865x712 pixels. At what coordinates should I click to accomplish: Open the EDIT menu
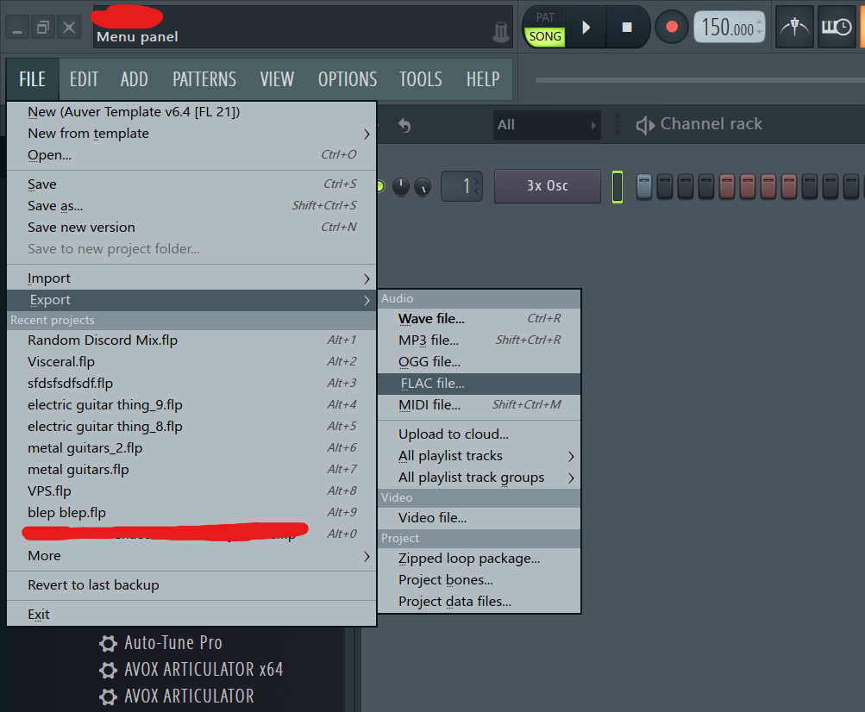click(84, 79)
